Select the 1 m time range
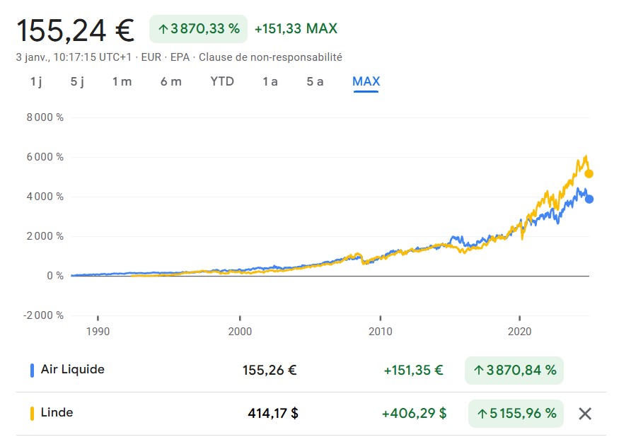 coord(122,81)
